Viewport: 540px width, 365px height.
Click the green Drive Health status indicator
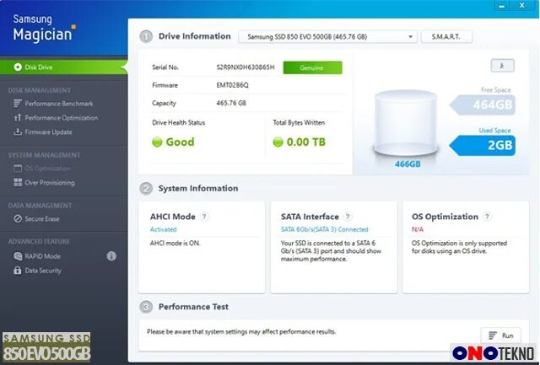tap(157, 142)
